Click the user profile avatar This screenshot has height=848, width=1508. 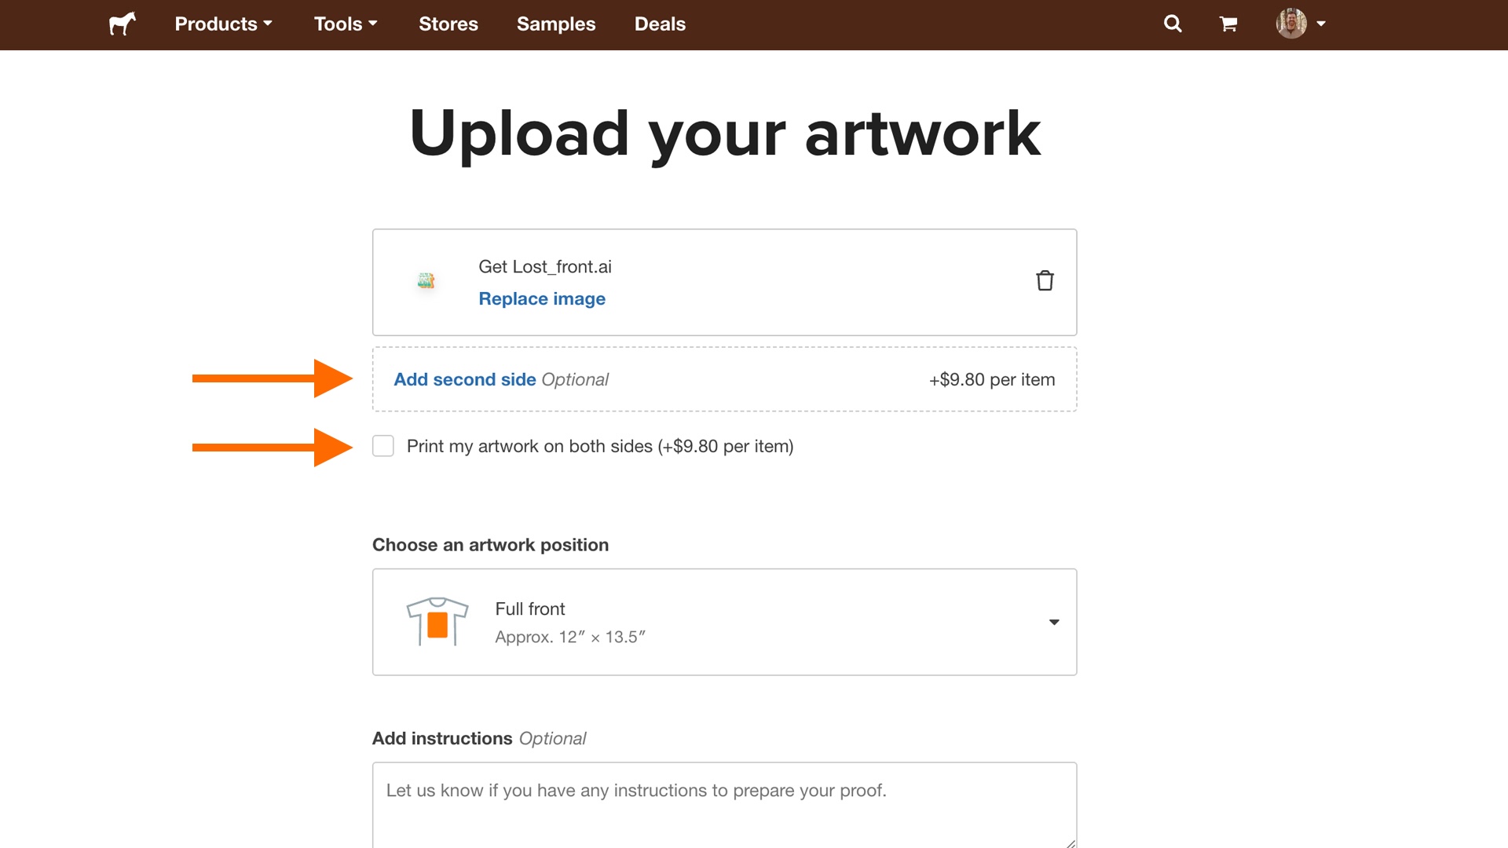pos(1291,24)
